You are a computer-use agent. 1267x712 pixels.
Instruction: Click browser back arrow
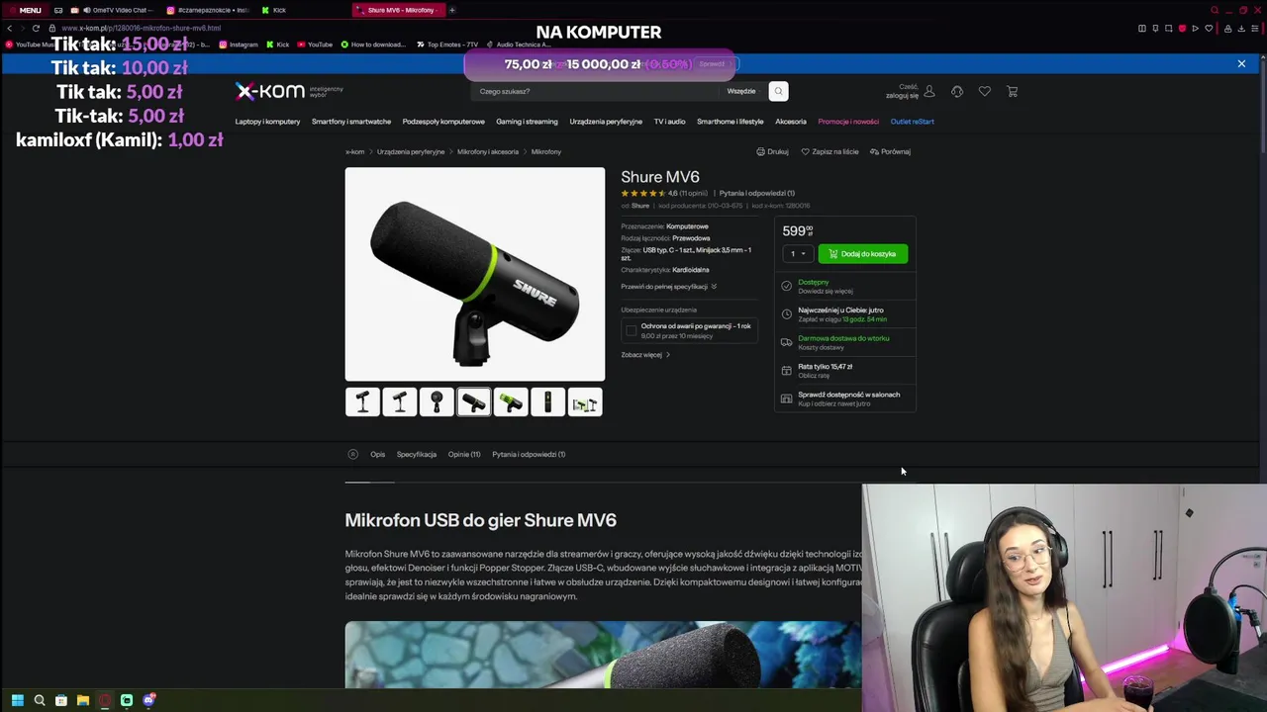click(x=10, y=28)
